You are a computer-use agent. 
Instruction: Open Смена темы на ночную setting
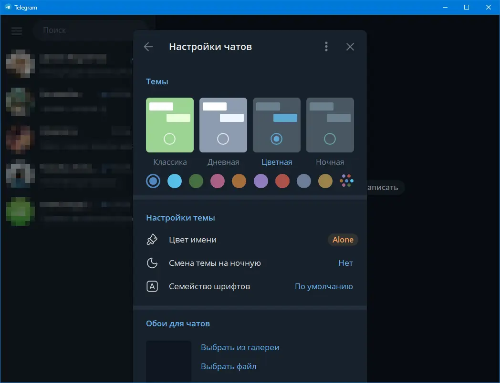click(x=250, y=263)
